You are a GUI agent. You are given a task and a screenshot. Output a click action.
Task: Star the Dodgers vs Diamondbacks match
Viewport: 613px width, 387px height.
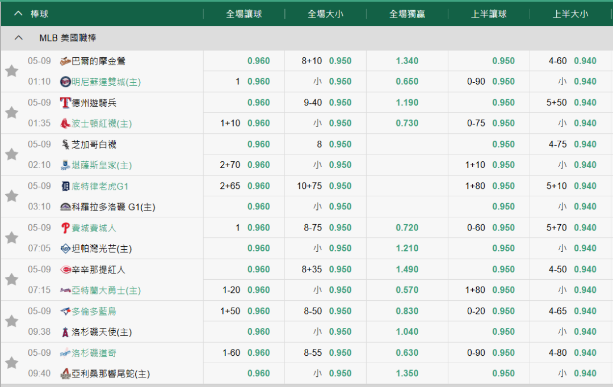11,363
